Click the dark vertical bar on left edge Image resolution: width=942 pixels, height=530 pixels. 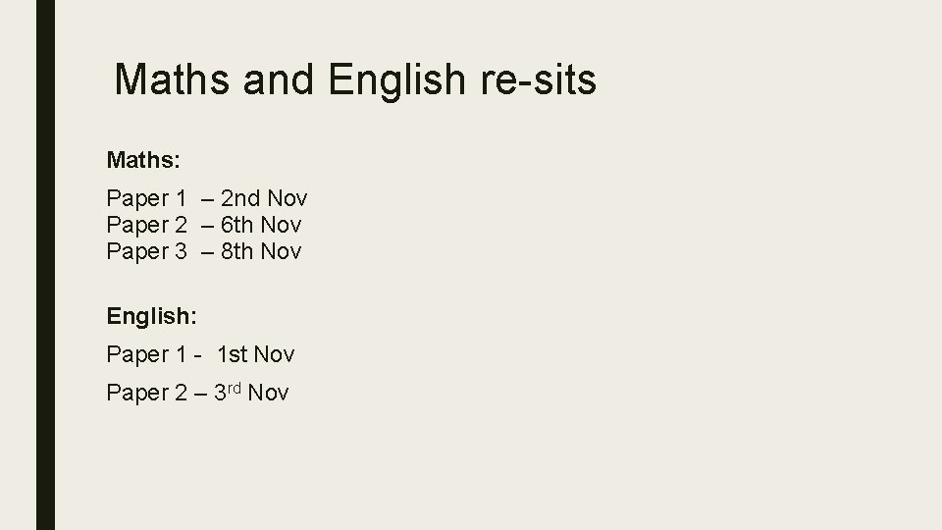click(46, 265)
